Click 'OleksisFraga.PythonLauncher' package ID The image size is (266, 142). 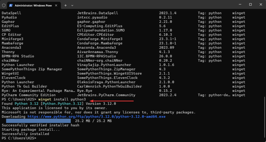click(106, 82)
